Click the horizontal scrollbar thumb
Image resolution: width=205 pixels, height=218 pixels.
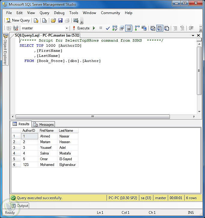tap(93, 116)
